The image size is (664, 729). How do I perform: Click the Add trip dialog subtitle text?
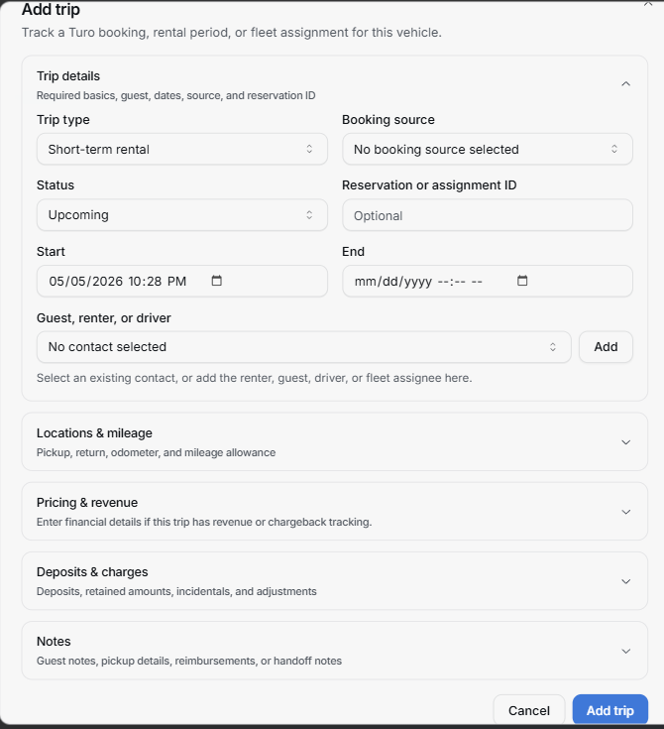pyautogui.click(x=231, y=33)
